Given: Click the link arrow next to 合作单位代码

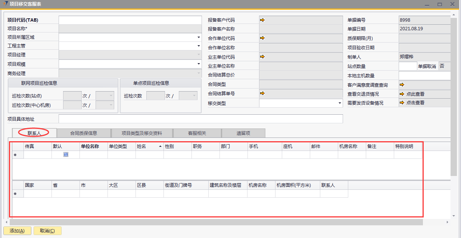Looking at the screenshot, I should [x=262, y=38].
